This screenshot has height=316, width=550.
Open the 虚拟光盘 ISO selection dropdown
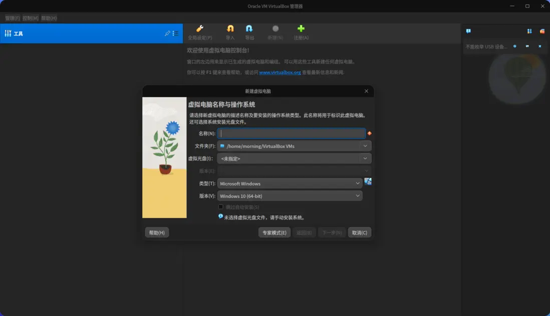click(x=365, y=158)
